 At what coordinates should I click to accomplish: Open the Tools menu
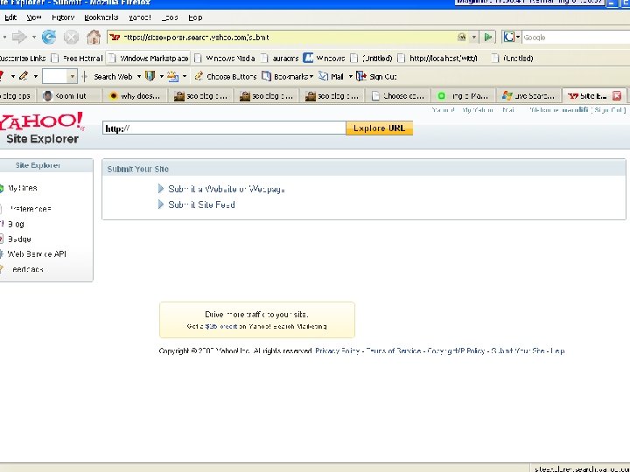point(170,17)
